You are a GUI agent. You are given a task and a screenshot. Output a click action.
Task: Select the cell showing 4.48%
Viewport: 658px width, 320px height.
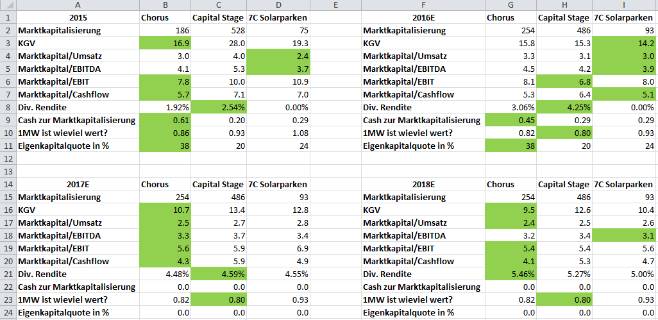(x=165, y=274)
